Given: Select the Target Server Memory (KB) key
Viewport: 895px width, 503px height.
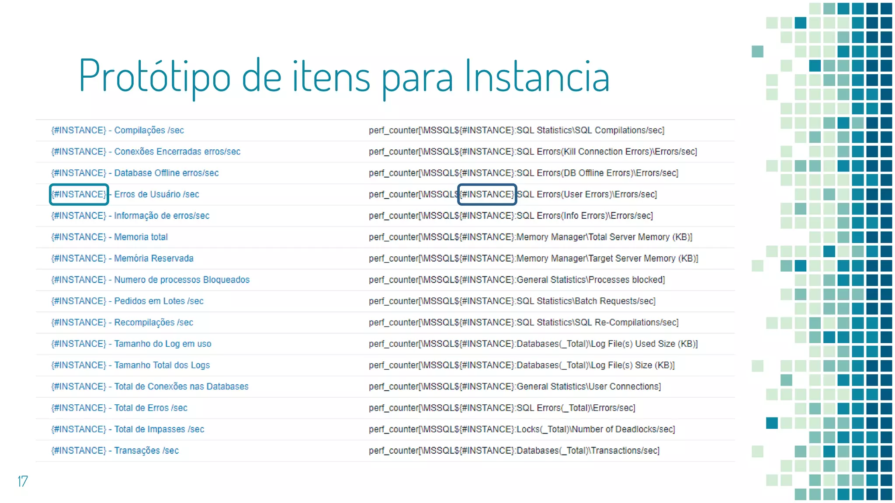Looking at the screenshot, I should 534,258.
